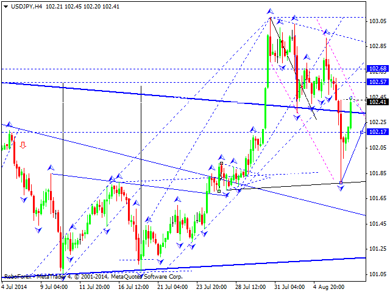Image resolution: width=390 pixels, height=292 pixels.
Task: Open the chart dropdown triangle beside USDJPY,H4
Action: tap(5, 7)
